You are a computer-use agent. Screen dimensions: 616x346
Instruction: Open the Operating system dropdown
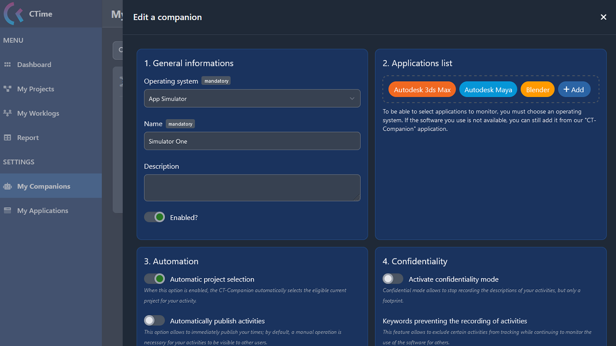click(x=252, y=98)
